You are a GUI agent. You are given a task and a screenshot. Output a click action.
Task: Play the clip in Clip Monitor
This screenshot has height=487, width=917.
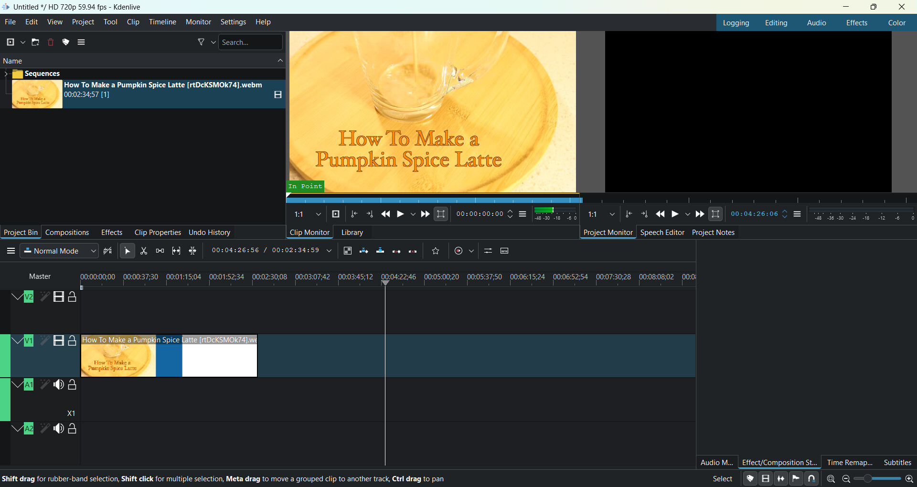pyautogui.click(x=401, y=214)
